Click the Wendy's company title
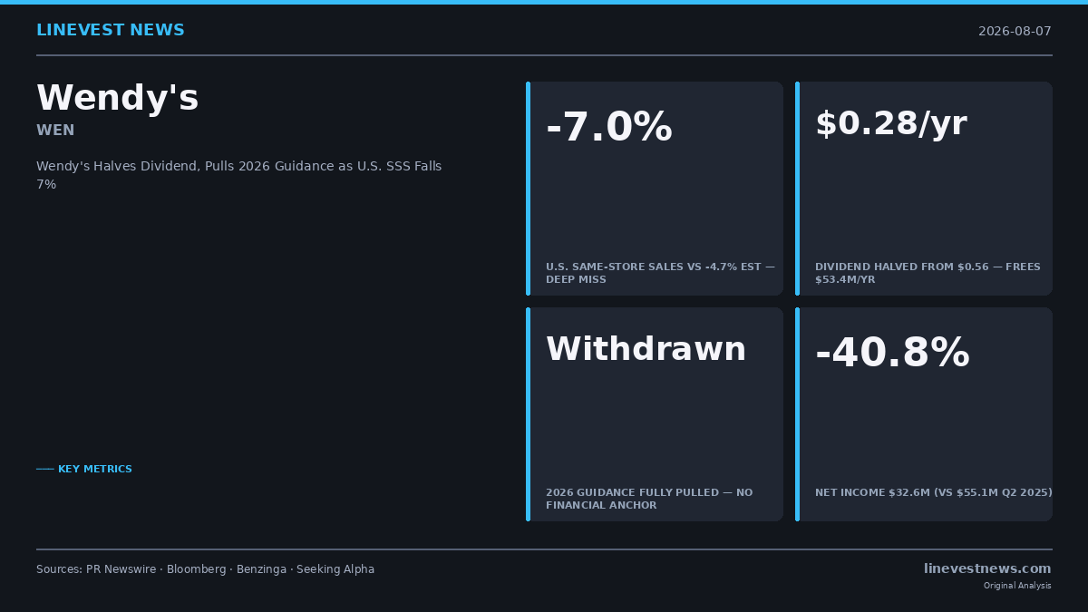1088x612 pixels. 117,98
